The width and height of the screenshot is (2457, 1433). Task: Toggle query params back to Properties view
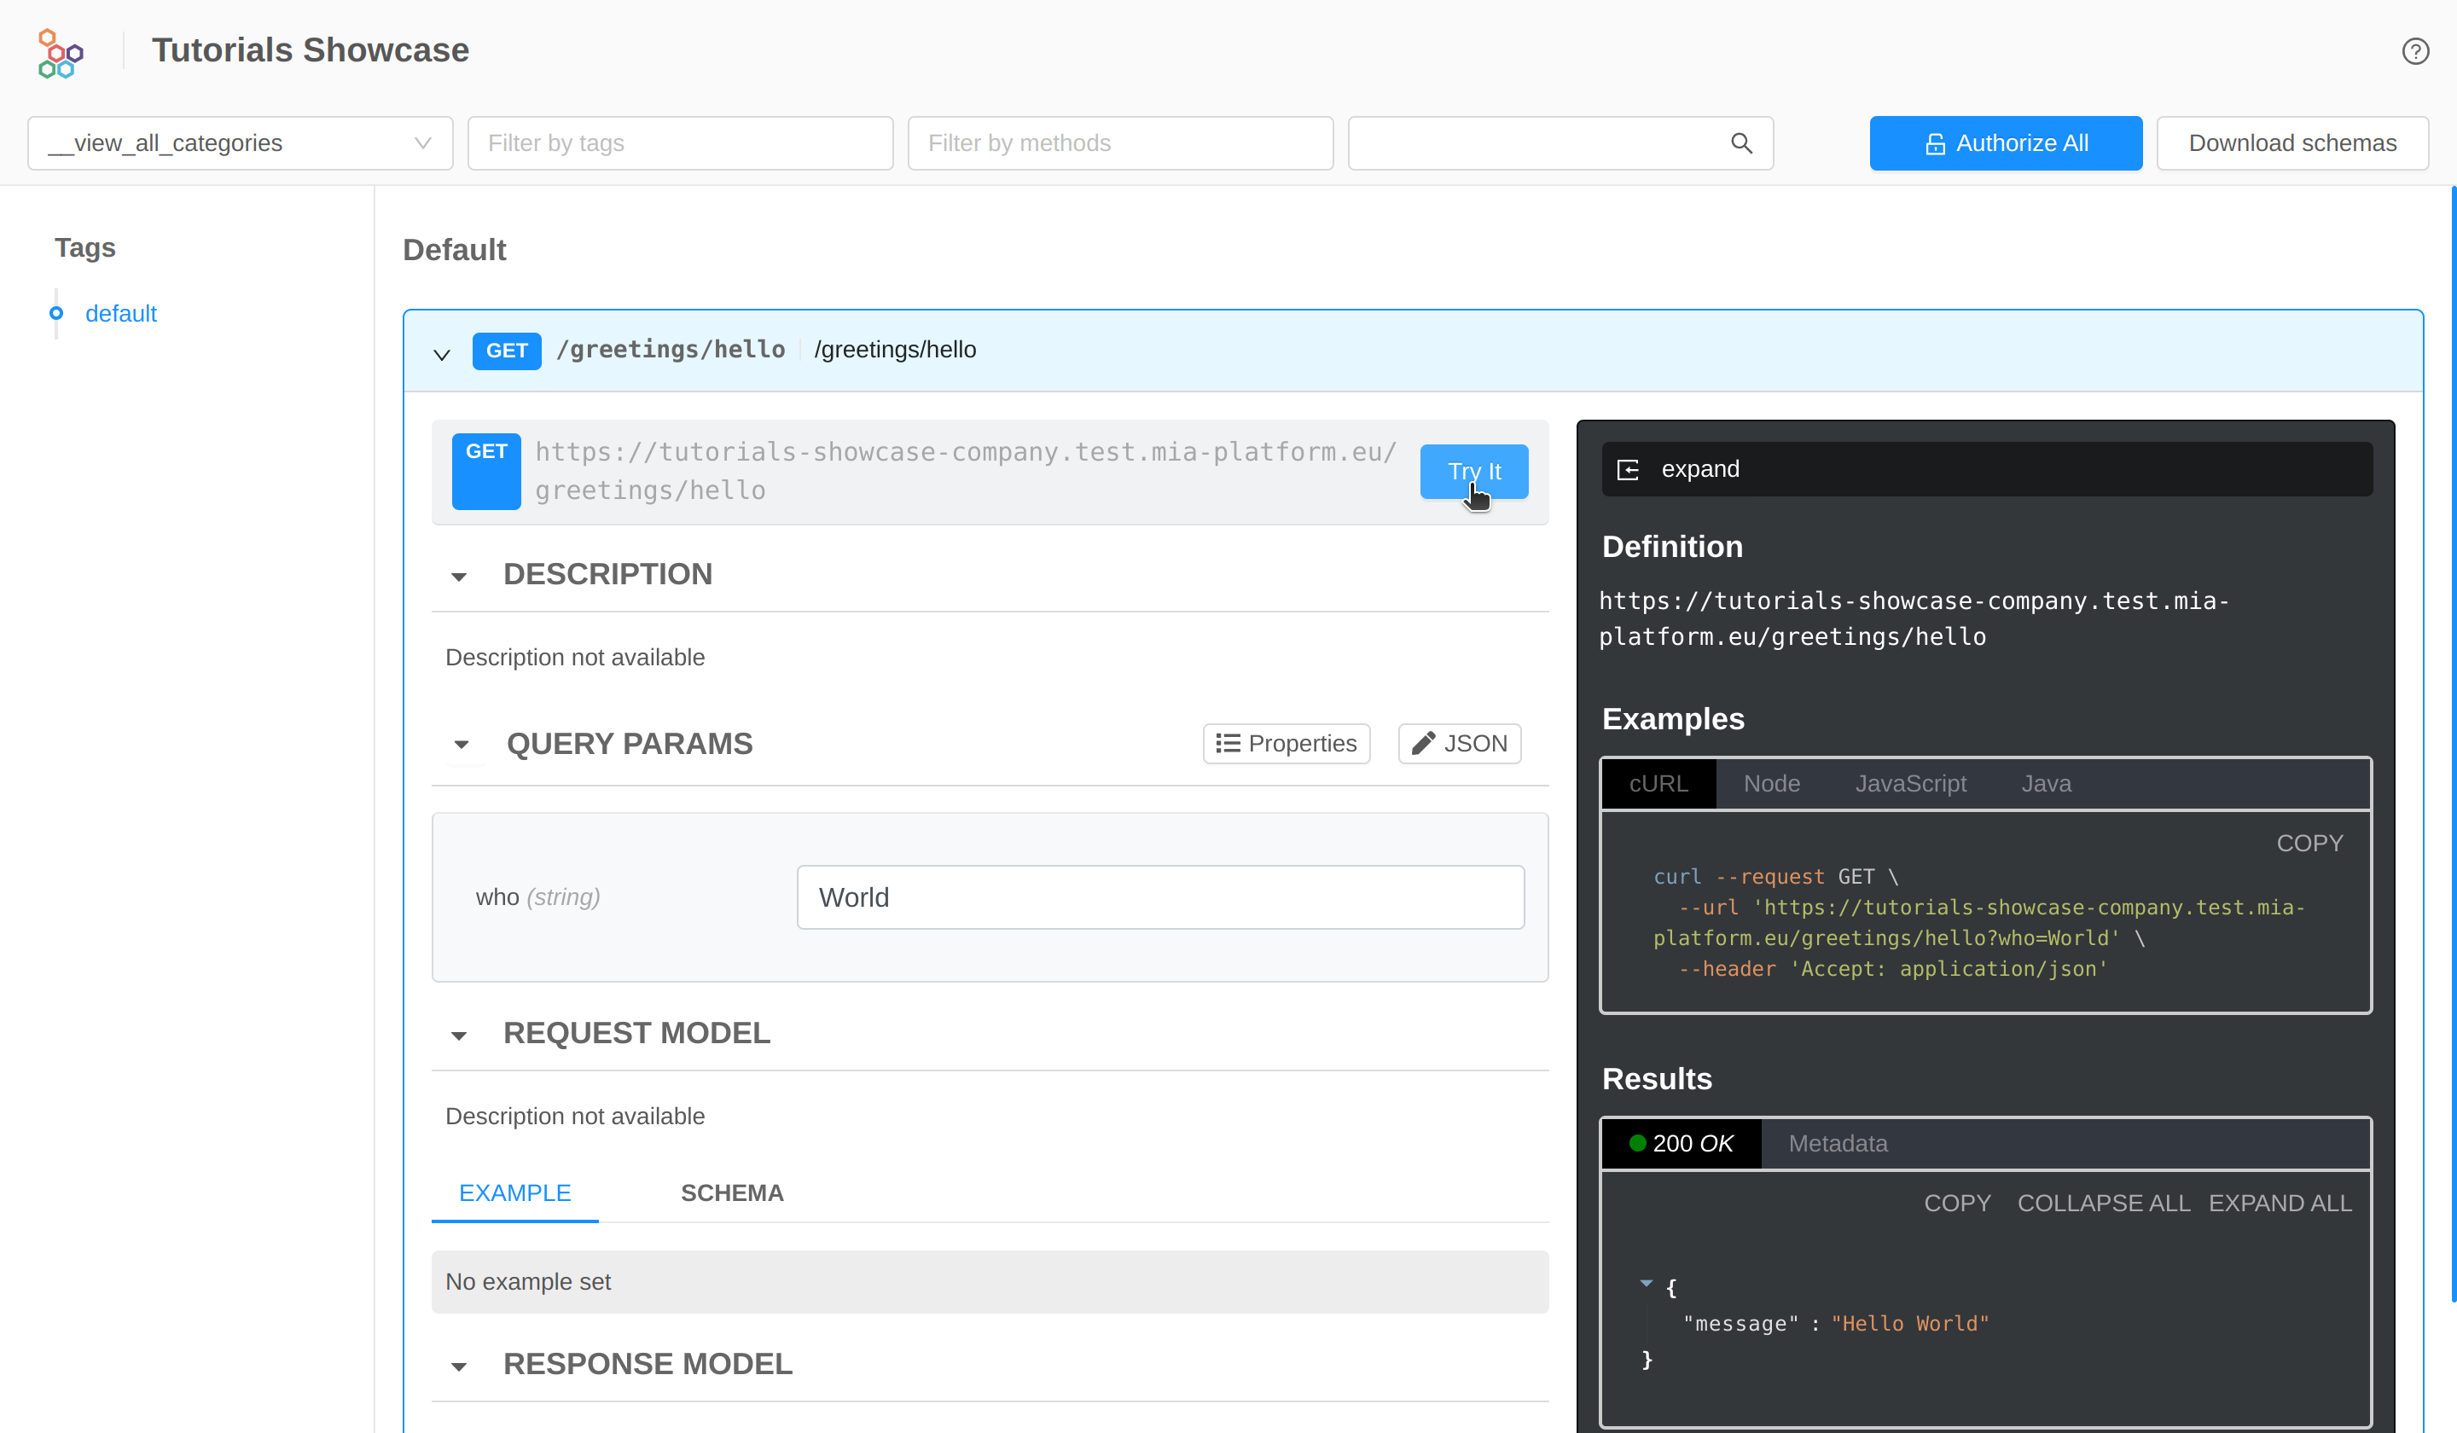click(1286, 743)
